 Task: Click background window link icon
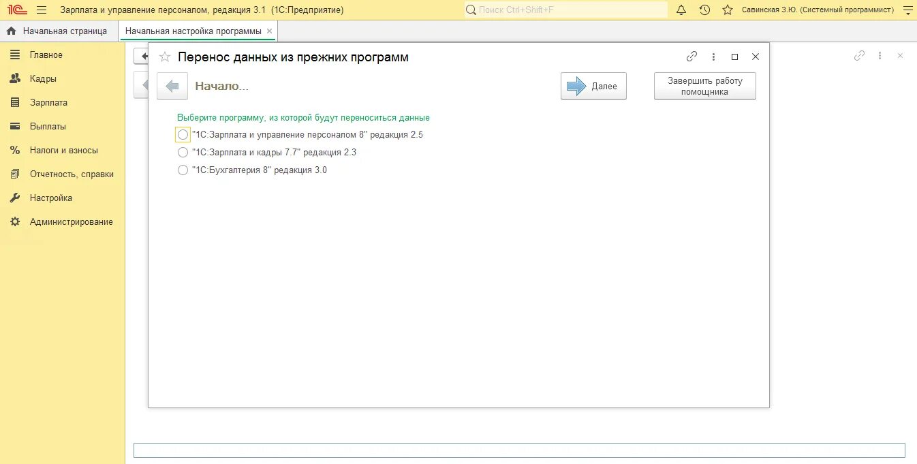[x=859, y=56]
